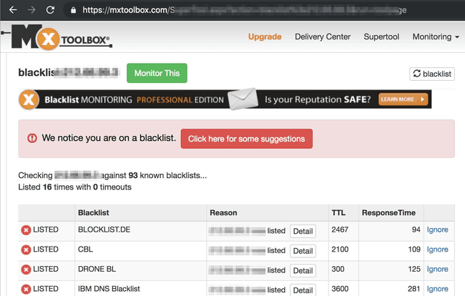Click TTL value 2100

click(340, 250)
